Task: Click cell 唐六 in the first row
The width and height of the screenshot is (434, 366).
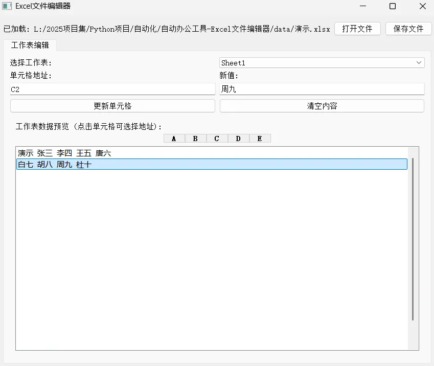Action: [x=104, y=153]
